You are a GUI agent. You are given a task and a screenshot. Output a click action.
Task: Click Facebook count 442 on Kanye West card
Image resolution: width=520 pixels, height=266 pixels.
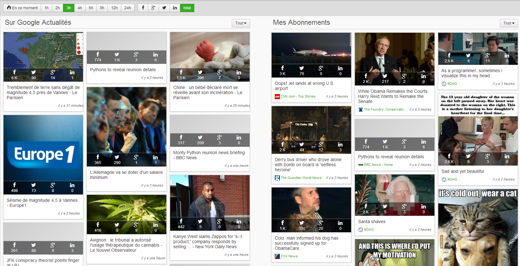pos(181,224)
